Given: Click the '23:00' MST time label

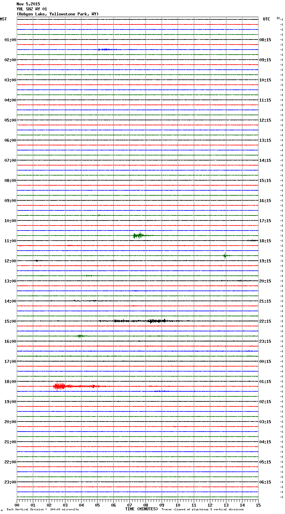Looking at the screenshot, I should (10, 482).
